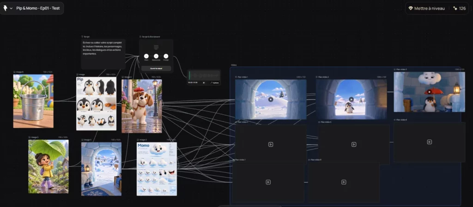Screen dimensions: 473x207
Task: Select the dog with umbrella image
Action: [141, 106]
